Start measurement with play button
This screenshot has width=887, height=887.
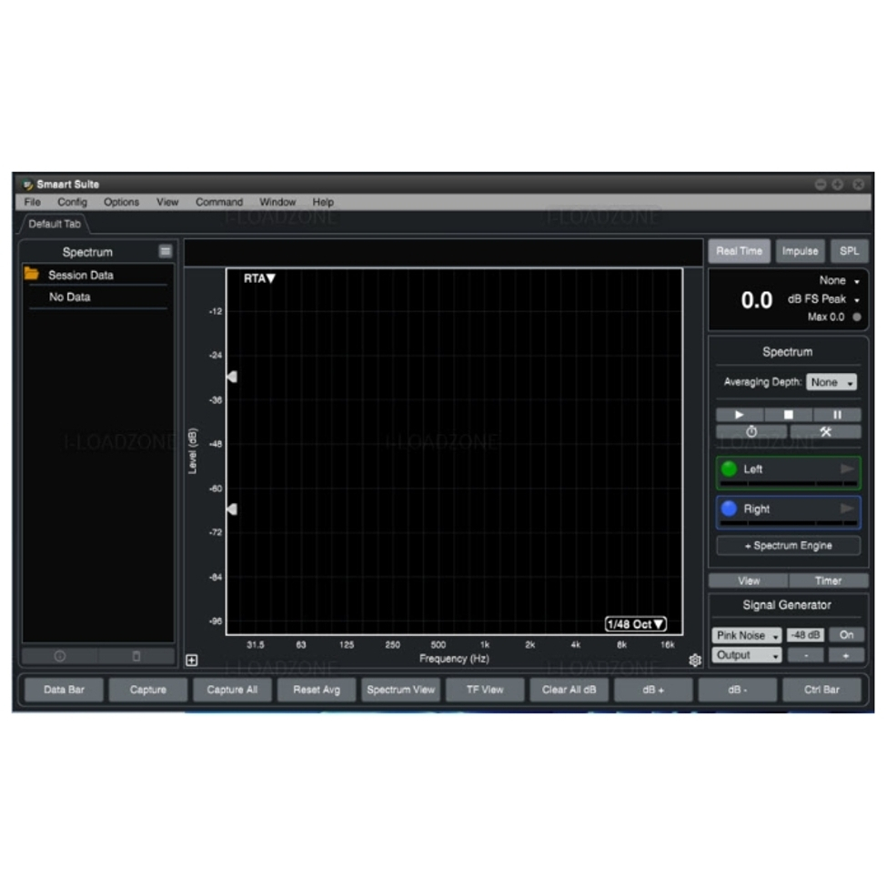pos(740,415)
